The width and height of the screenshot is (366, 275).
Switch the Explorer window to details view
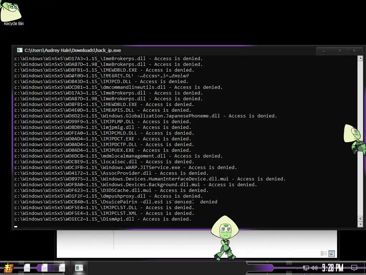tap(324, 254)
